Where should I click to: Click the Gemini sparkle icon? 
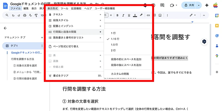pos(207,5)
